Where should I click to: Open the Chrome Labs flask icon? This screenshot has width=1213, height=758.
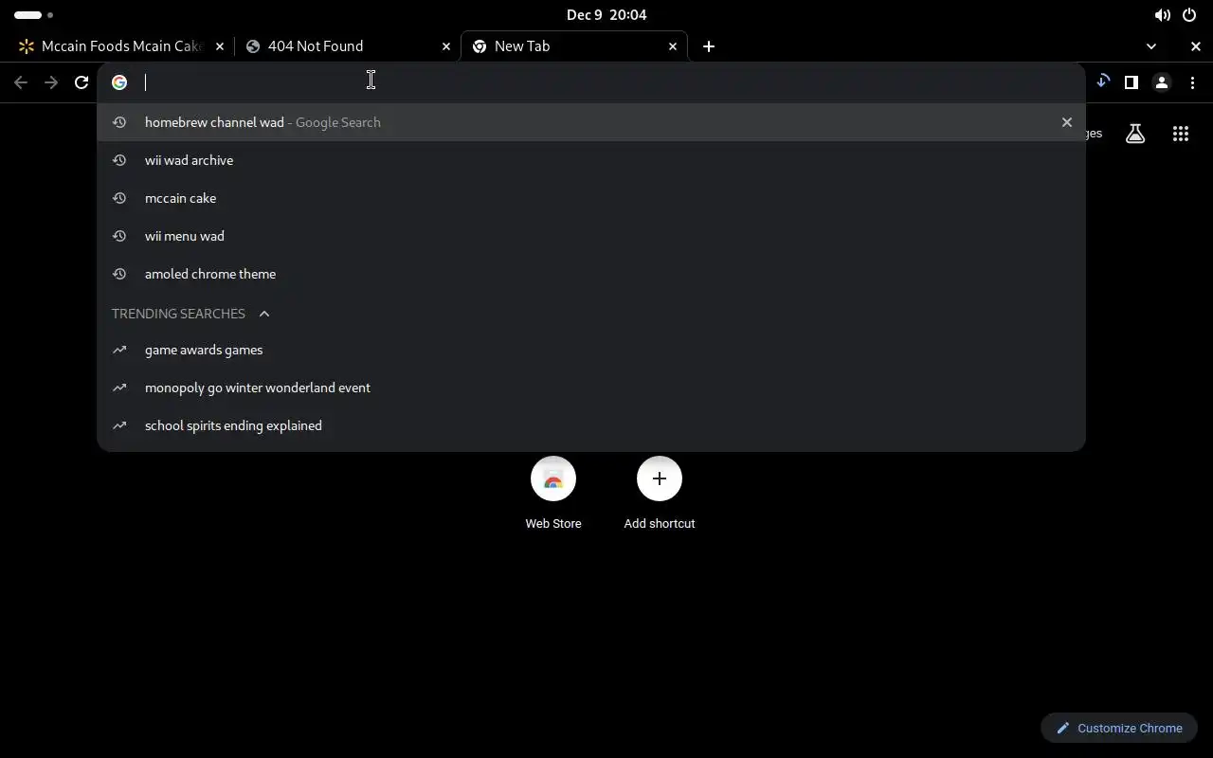point(1135,134)
